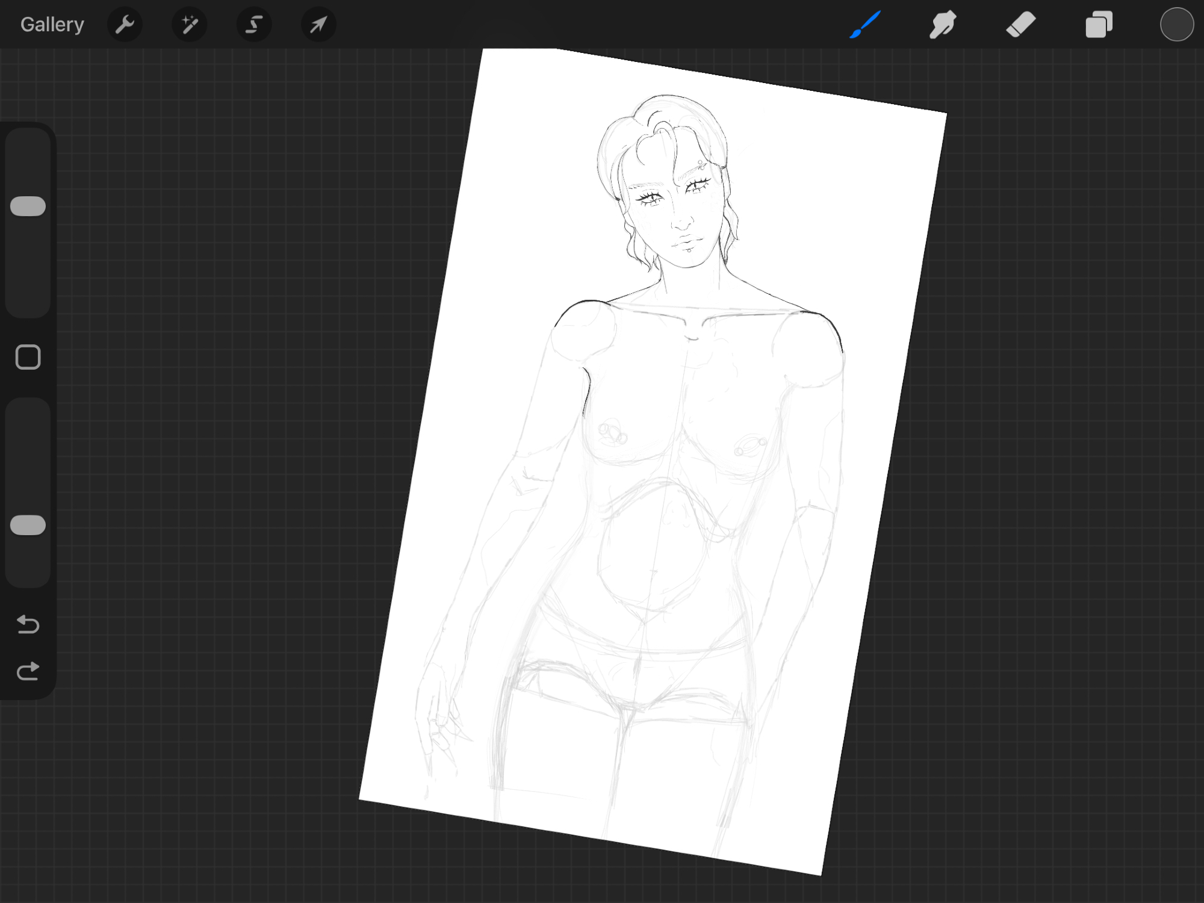Select the Brush paint tool

coord(865,25)
